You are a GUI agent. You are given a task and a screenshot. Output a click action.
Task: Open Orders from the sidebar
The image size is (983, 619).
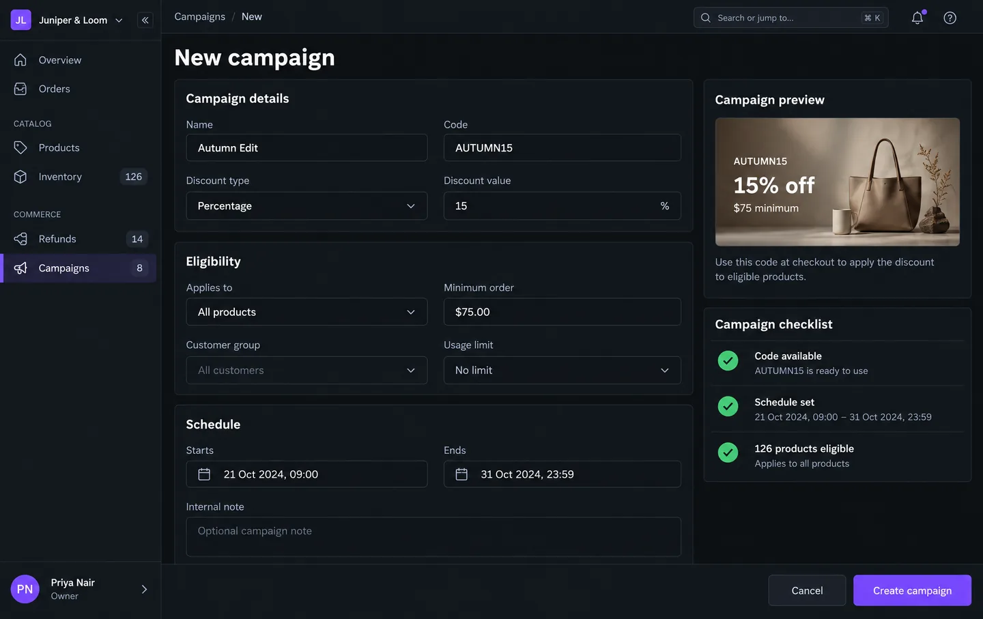pos(80,89)
